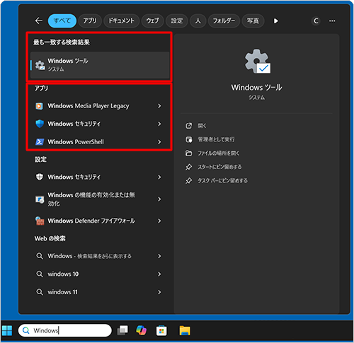Expand windows 10 web search chevron
The width and height of the screenshot is (354, 343).
coord(159,274)
